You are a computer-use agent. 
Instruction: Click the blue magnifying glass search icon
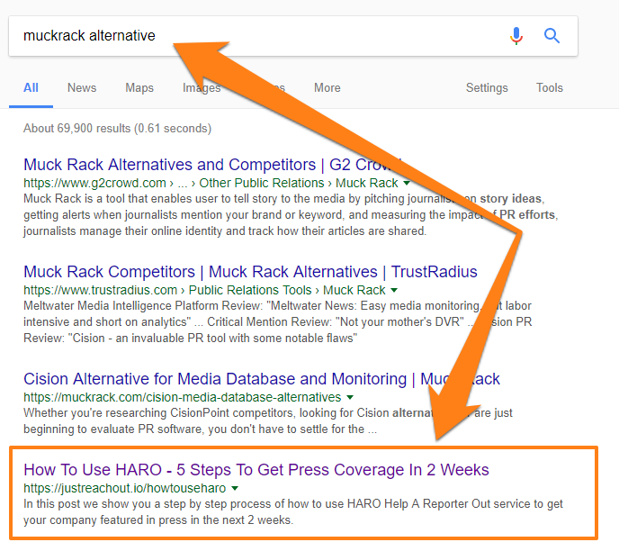click(x=552, y=36)
